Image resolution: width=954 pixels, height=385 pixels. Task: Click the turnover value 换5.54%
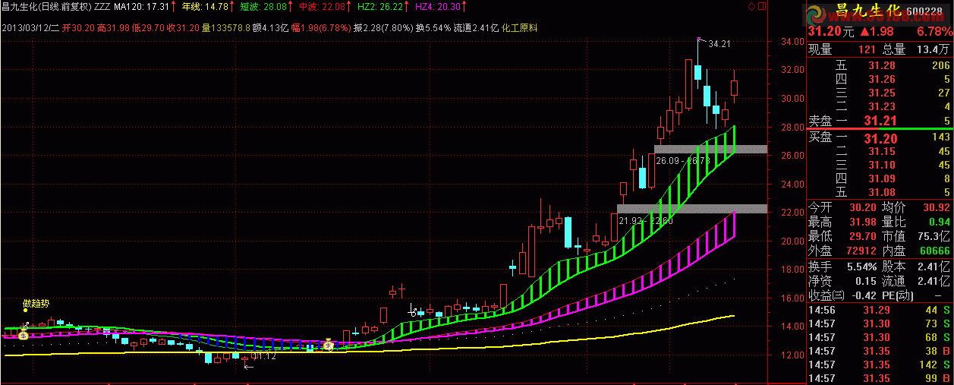point(433,27)
